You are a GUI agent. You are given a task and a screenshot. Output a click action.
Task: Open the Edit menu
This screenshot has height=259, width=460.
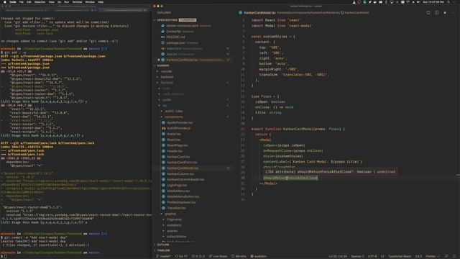29,1
